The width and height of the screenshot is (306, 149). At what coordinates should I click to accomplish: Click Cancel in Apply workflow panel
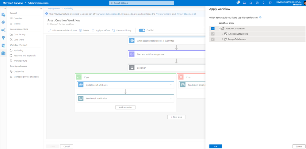pos(299,147)
